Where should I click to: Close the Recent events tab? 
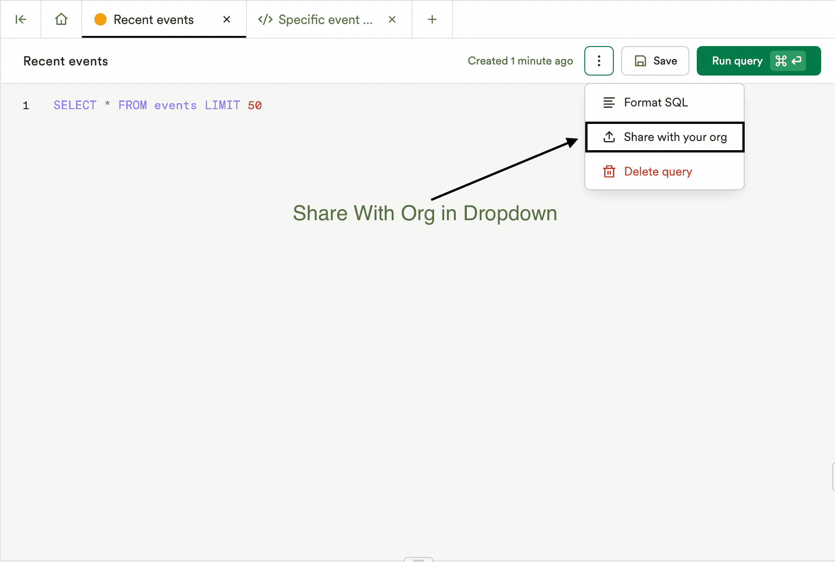tap(226, 19)
